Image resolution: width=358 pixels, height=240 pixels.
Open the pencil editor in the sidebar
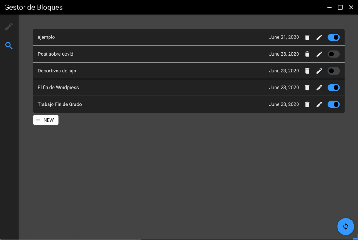coord(9,27)
